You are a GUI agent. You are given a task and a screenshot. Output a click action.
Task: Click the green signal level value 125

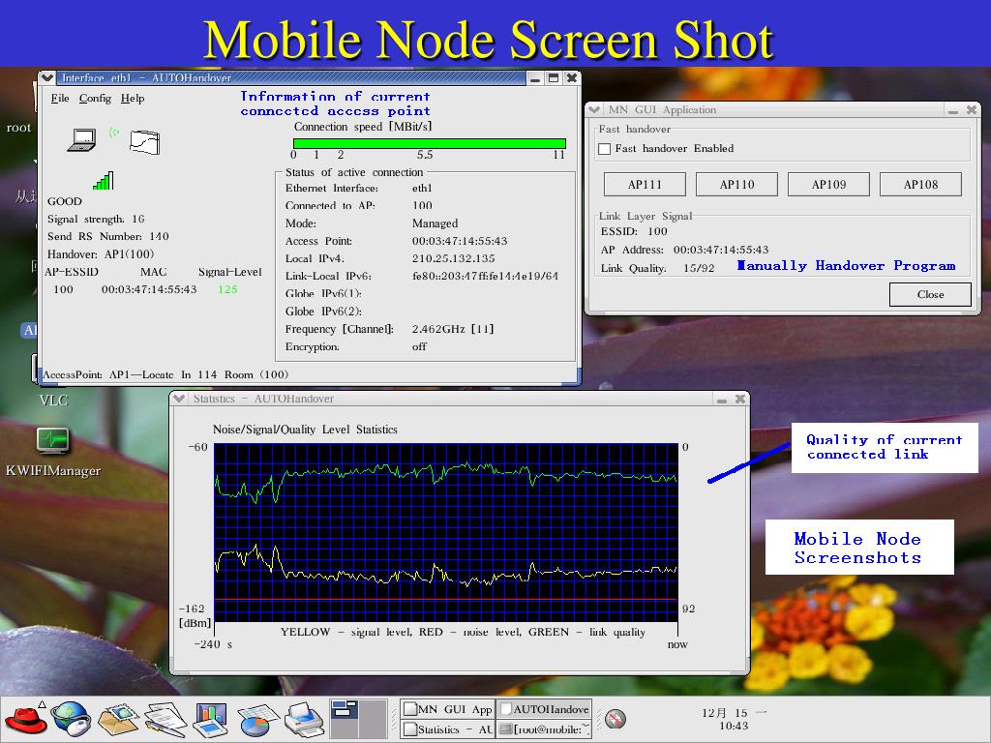[x=227, y=289]
